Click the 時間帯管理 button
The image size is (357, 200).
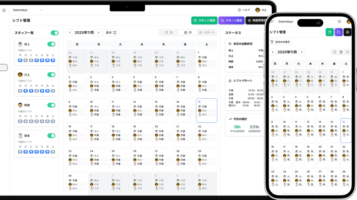pos(256,21)
